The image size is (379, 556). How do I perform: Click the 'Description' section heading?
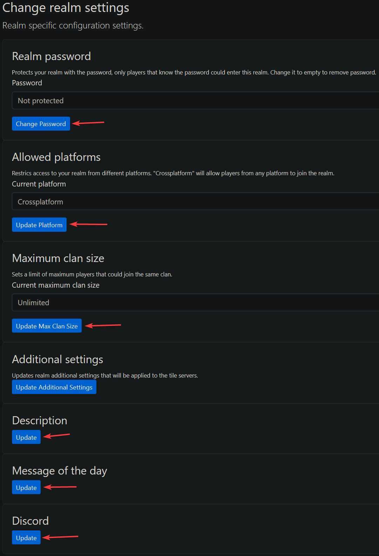coord(39,420)
